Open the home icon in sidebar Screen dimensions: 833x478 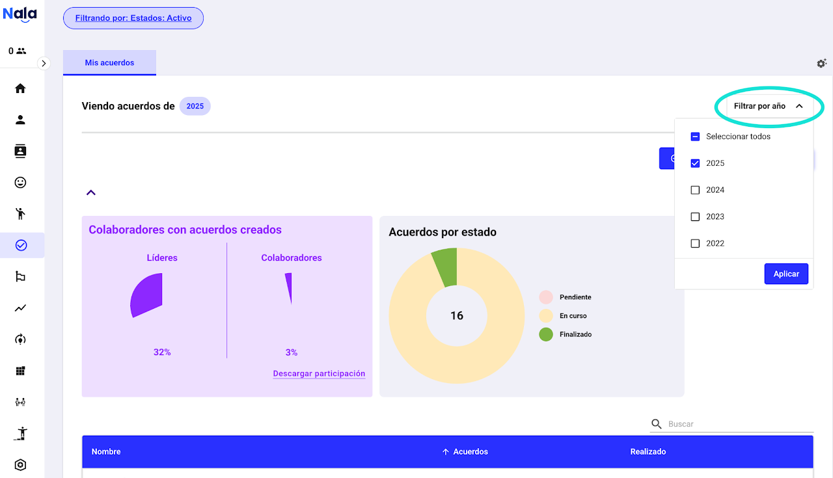pyautogui.click(x=20, y=88)
